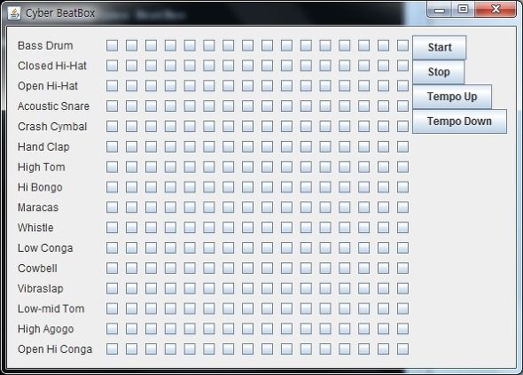Click the Tempo Down button
The image size is (523, 375).
pos(460,121)
